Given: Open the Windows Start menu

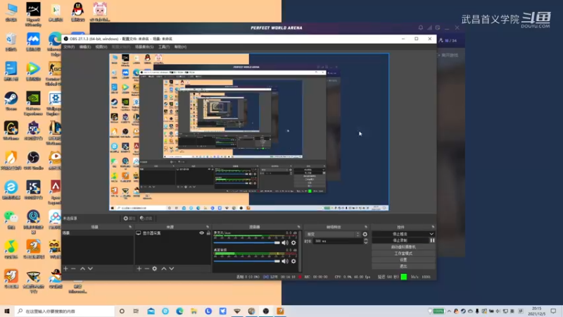Looking at the screenshot, I should coord(7,311).
